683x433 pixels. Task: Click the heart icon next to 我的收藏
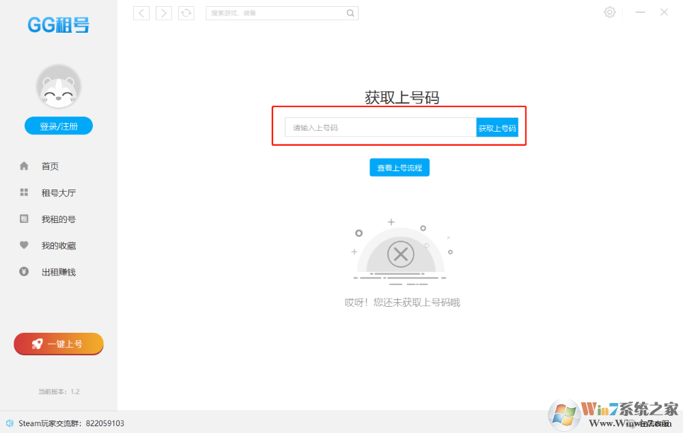pyautogui.click(x=25, y=245)
